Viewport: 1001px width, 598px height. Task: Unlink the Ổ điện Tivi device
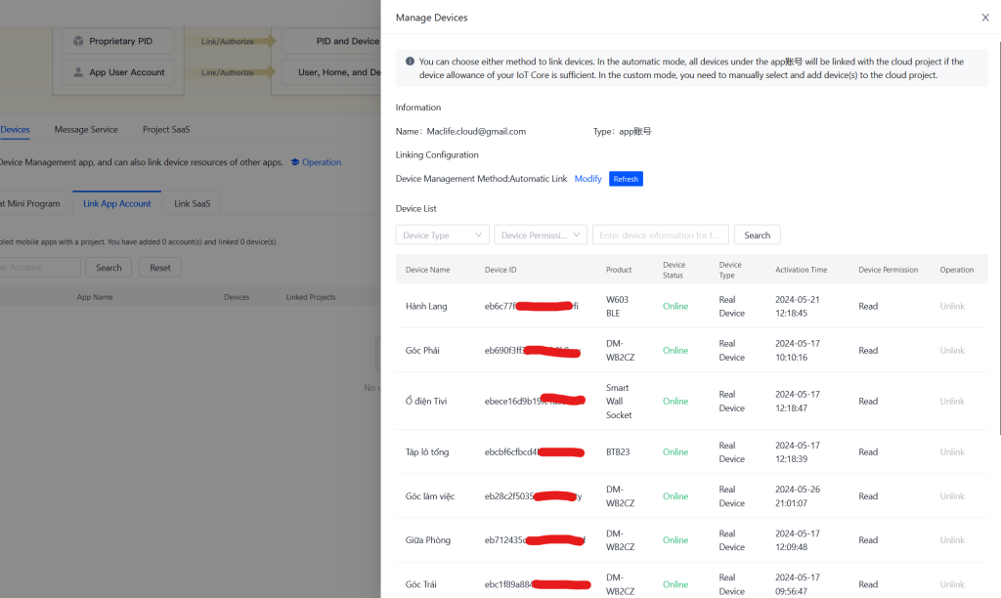[952, 401]
